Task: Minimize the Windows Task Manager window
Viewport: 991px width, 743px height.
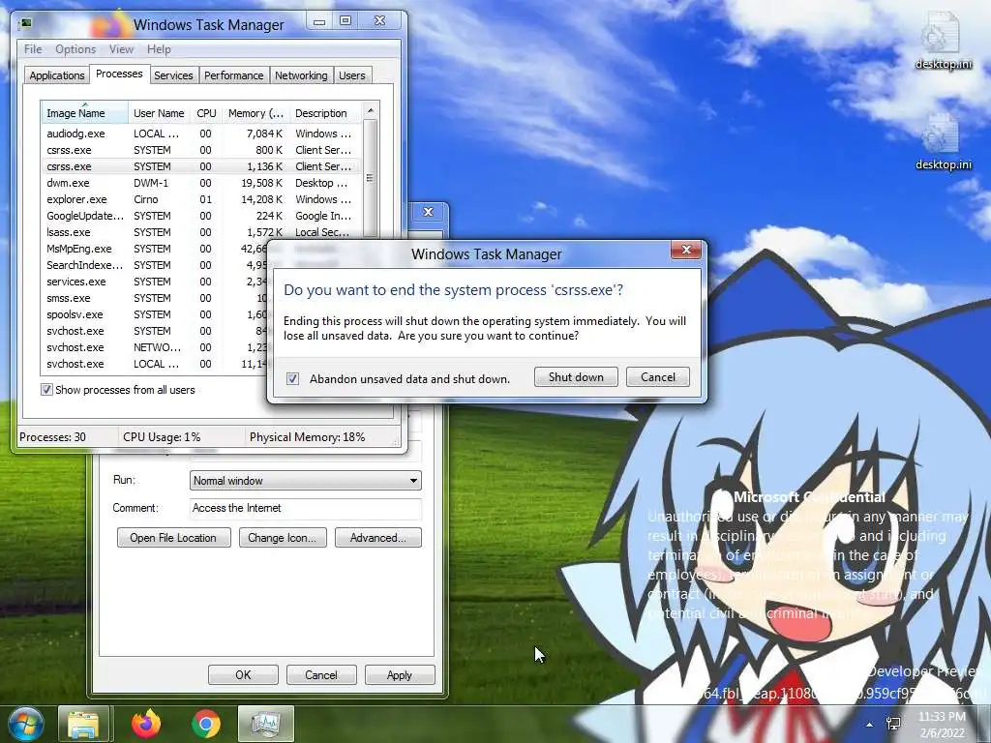Action: coord(319,21)
